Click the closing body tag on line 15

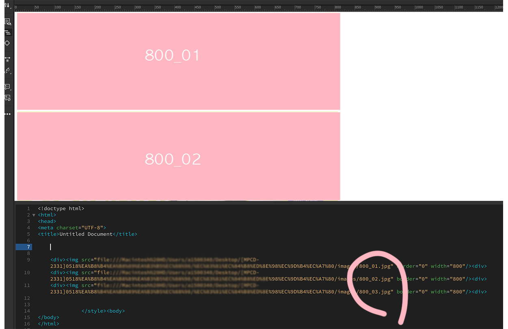(x=49, y=318)
